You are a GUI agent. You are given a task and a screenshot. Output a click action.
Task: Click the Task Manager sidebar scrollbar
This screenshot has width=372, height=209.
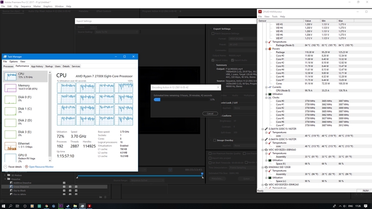click(x=50, y=116)
